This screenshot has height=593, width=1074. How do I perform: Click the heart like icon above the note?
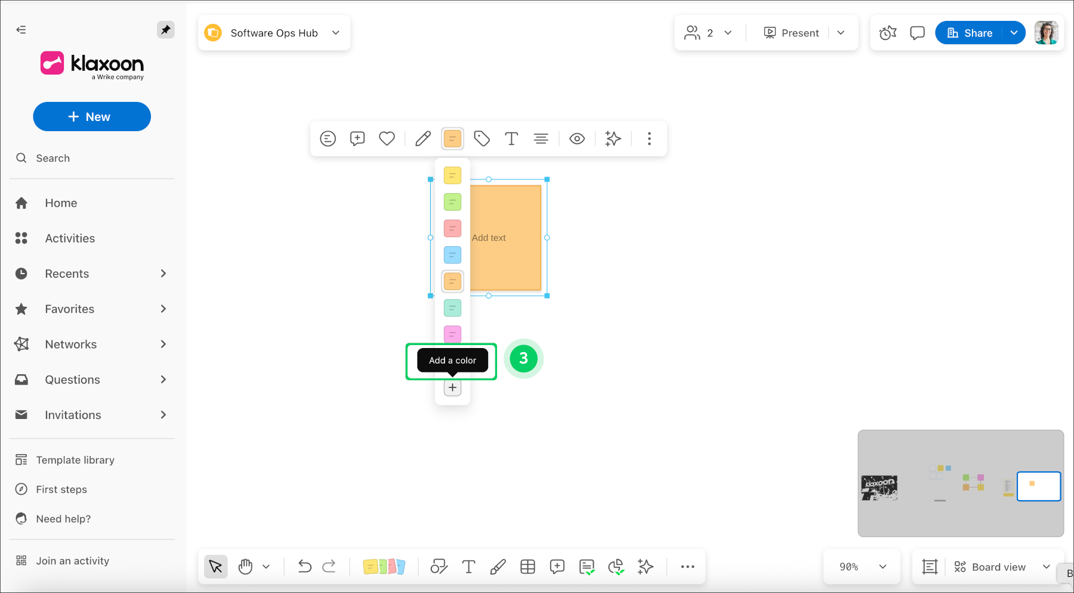pos(387,138)
